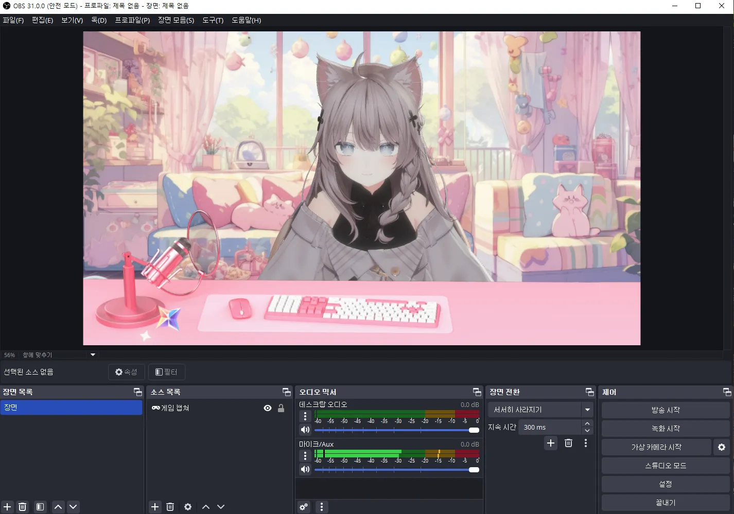Open virtual camera settings gear

(x=722, y=447)
